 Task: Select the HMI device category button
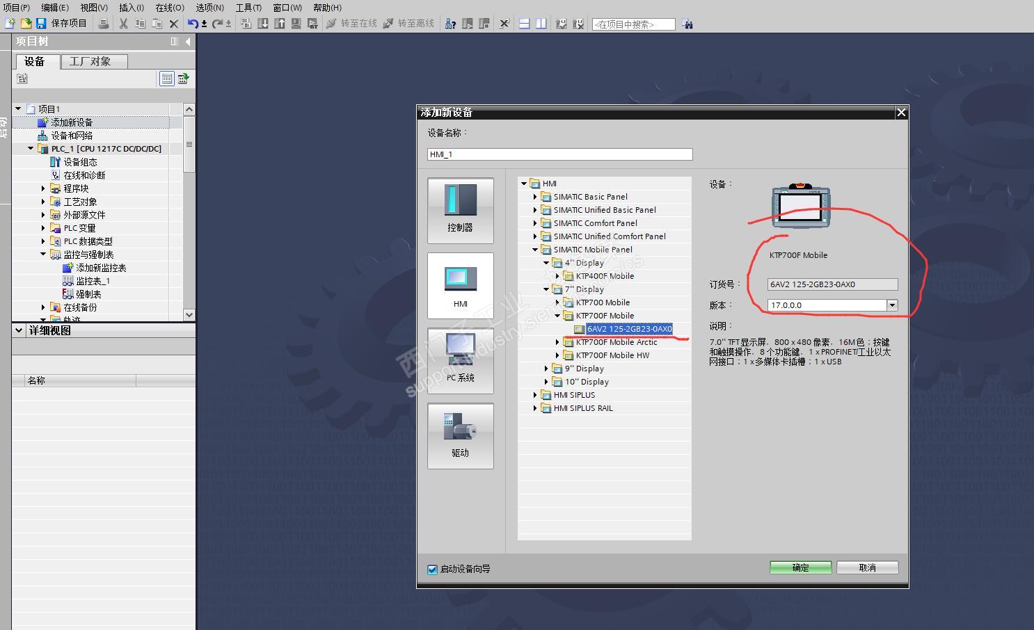tap(461, 286)
